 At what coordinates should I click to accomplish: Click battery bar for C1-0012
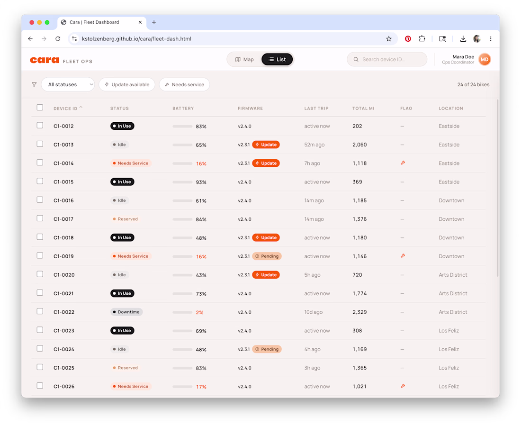click(x=182, y=127)
